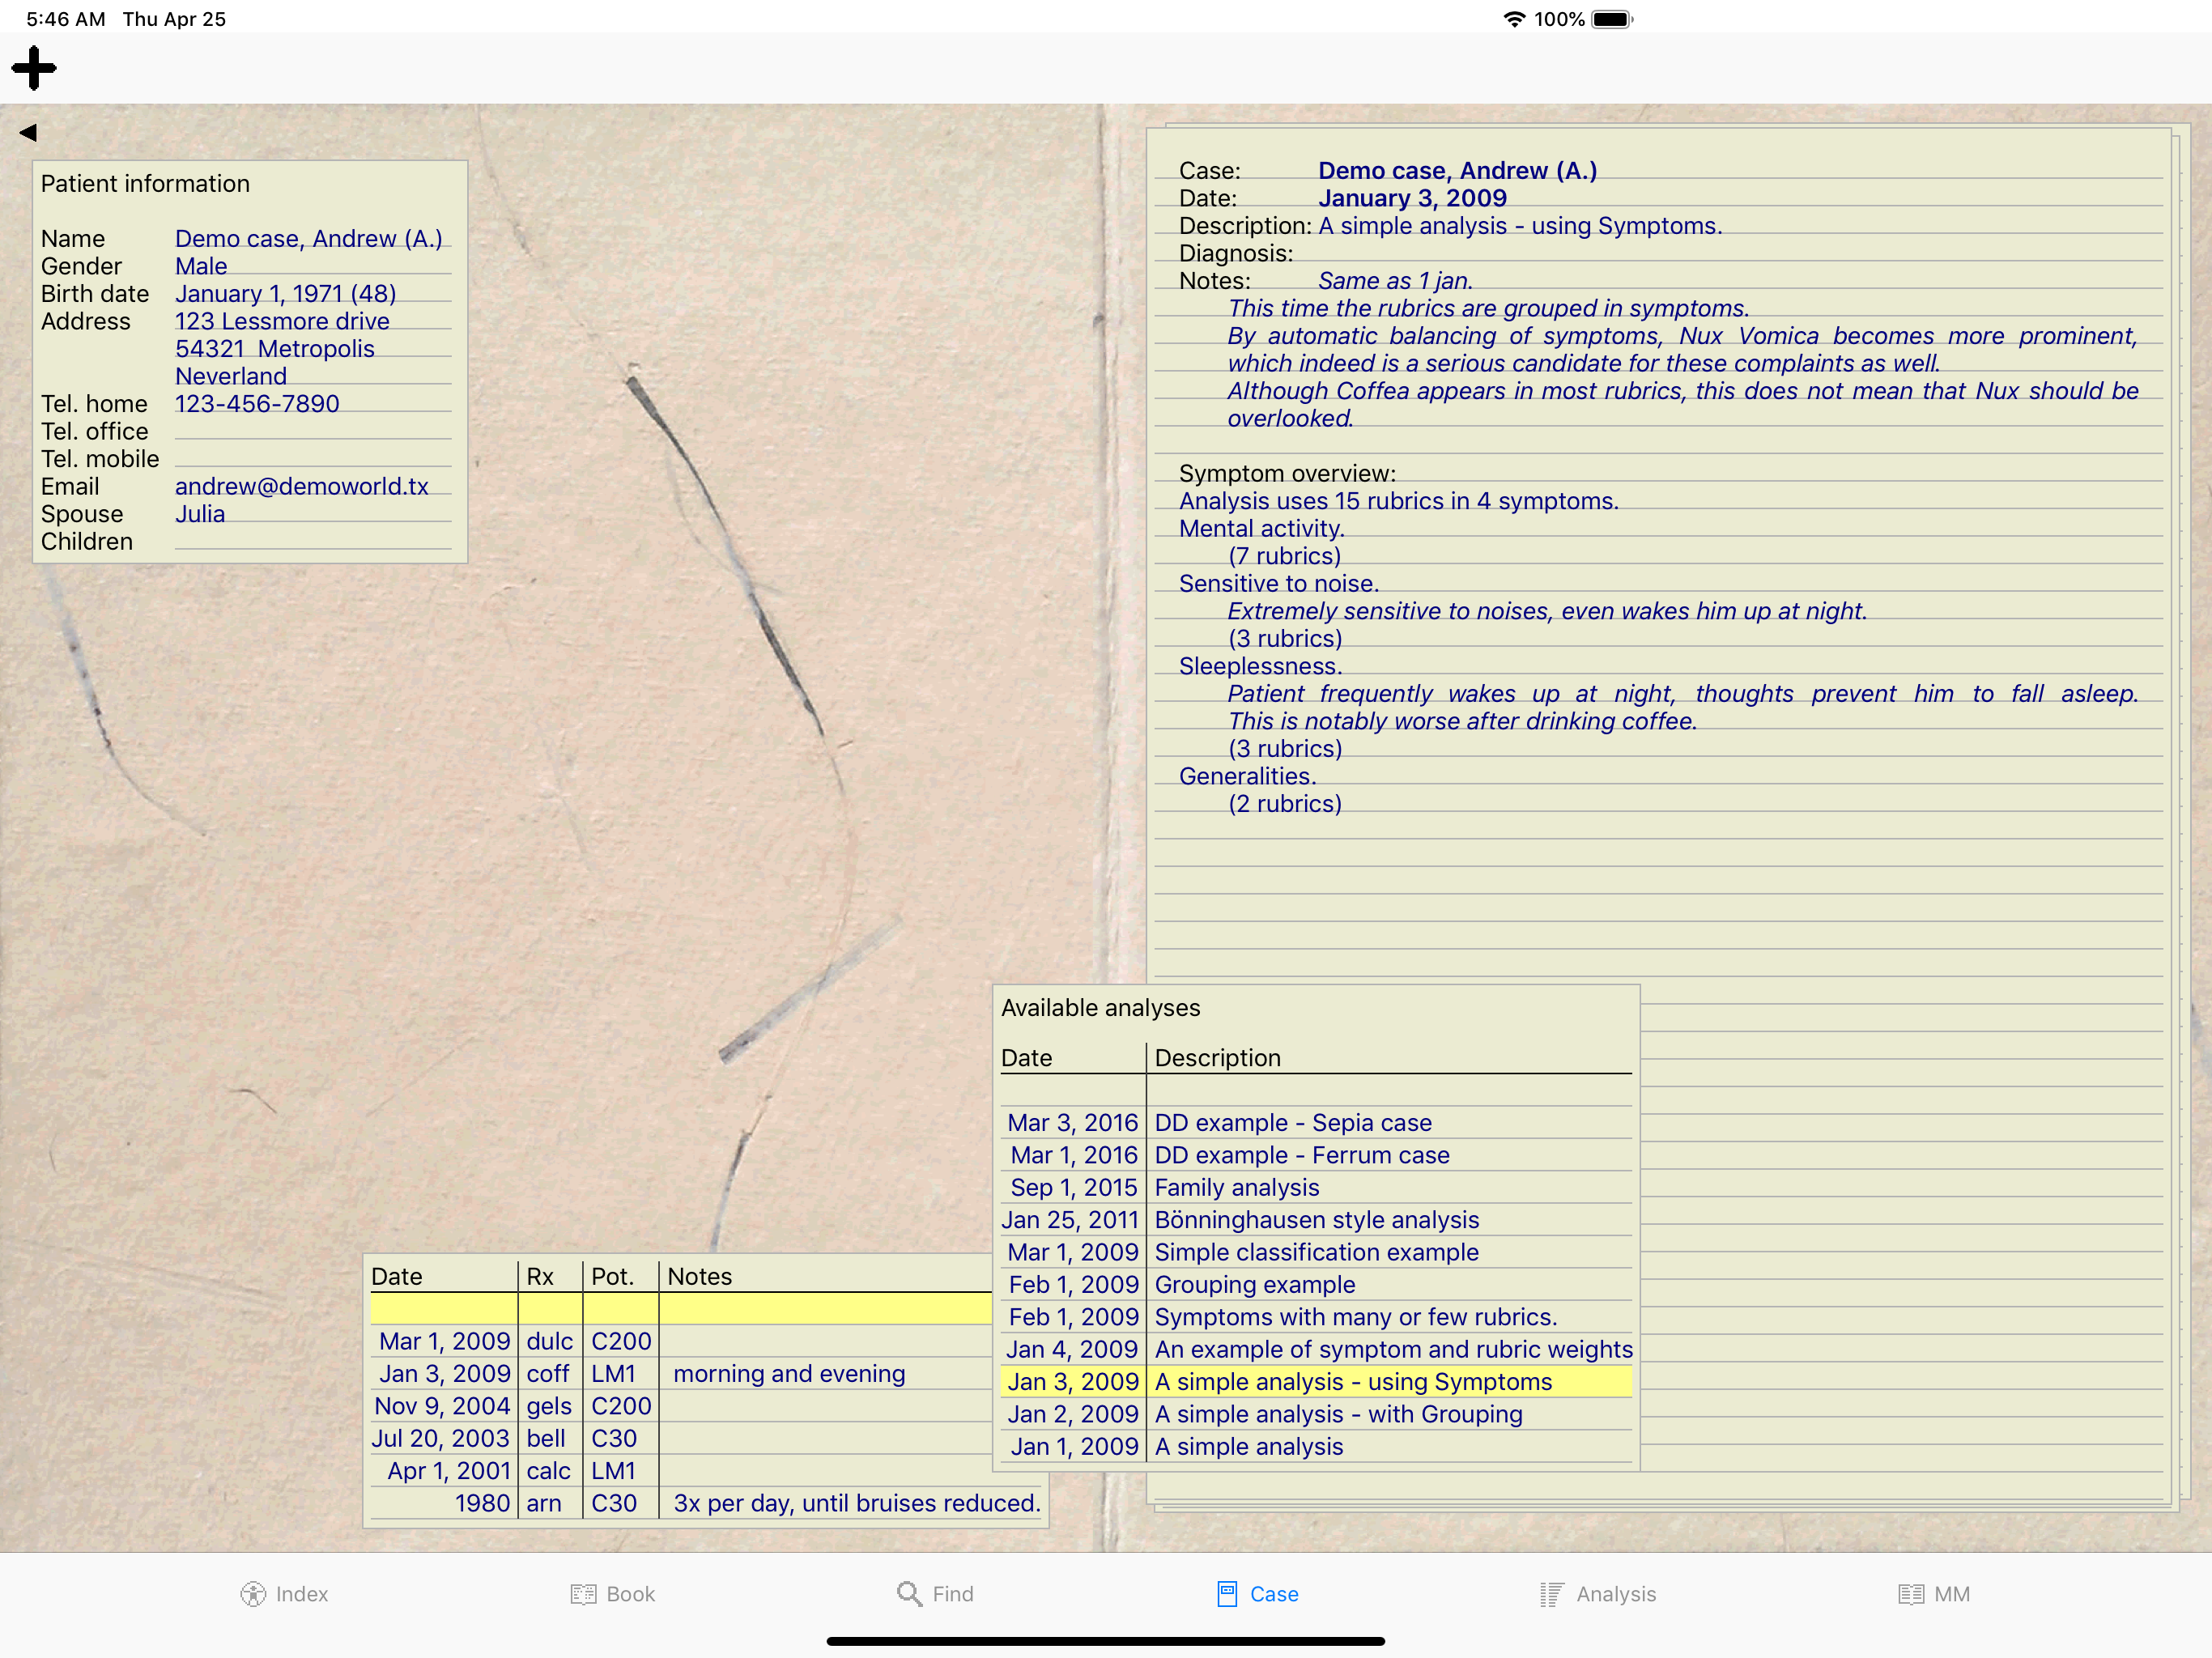Image resolution: width=2212 pixels, height=1658 pixels.
Task: Open 'A simple analysis - with Grouping'
Action: (1316, 1414)
